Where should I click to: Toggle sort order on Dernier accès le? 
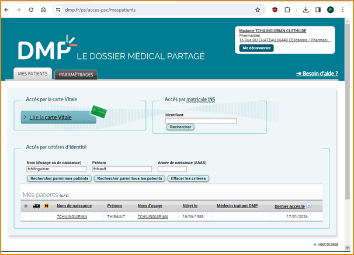[x=309, y=206]
